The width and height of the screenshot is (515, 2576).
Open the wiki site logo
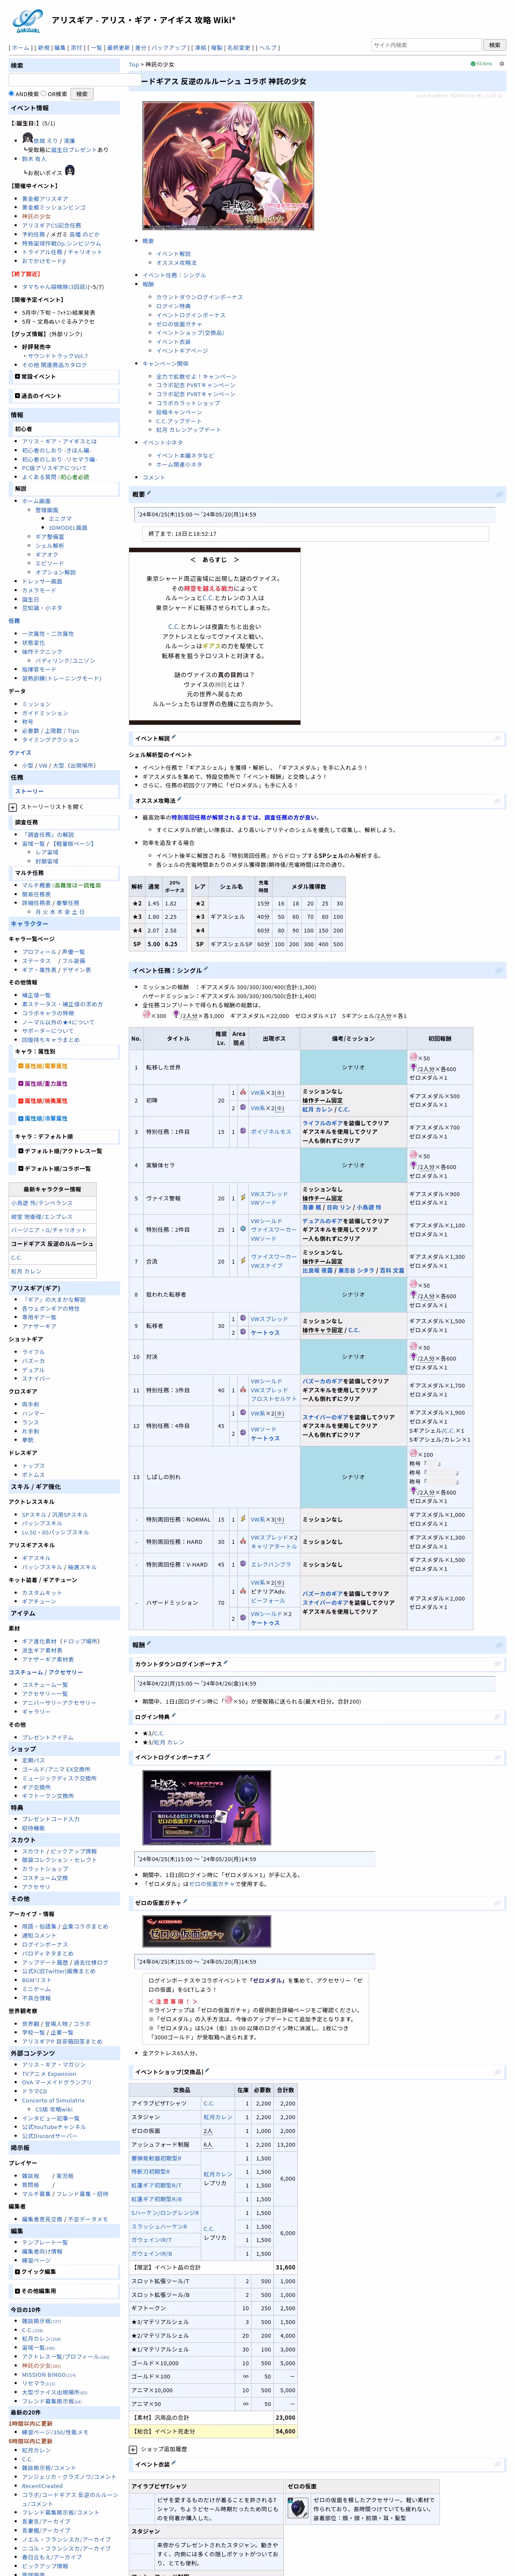pyautogui.click(x=28, y=21)
